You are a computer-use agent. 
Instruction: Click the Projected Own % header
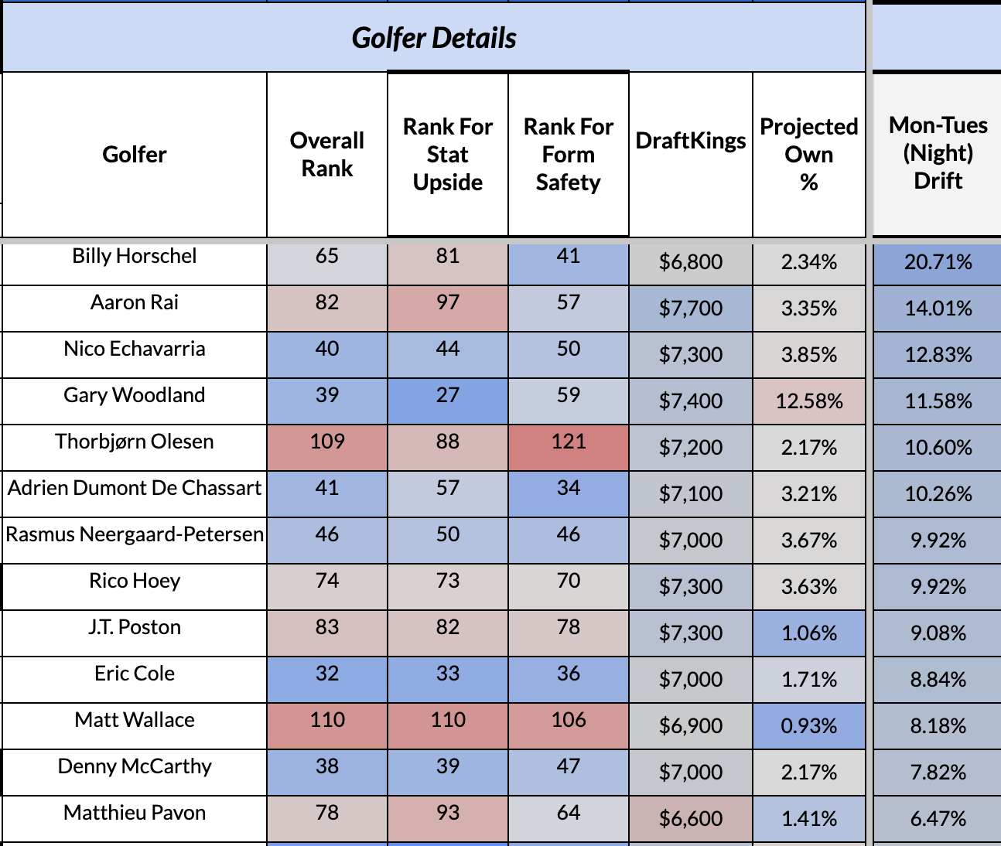click(808, 155)
